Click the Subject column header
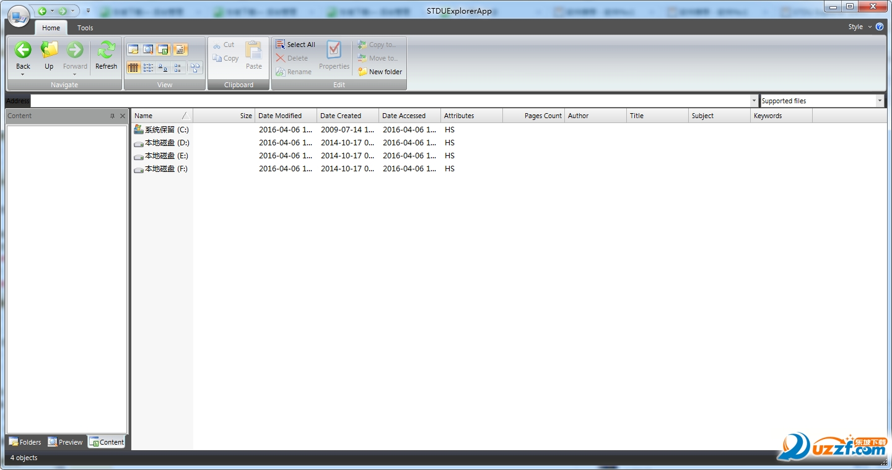Viewport: 892px width, 470px height. [x=720, y=116]
